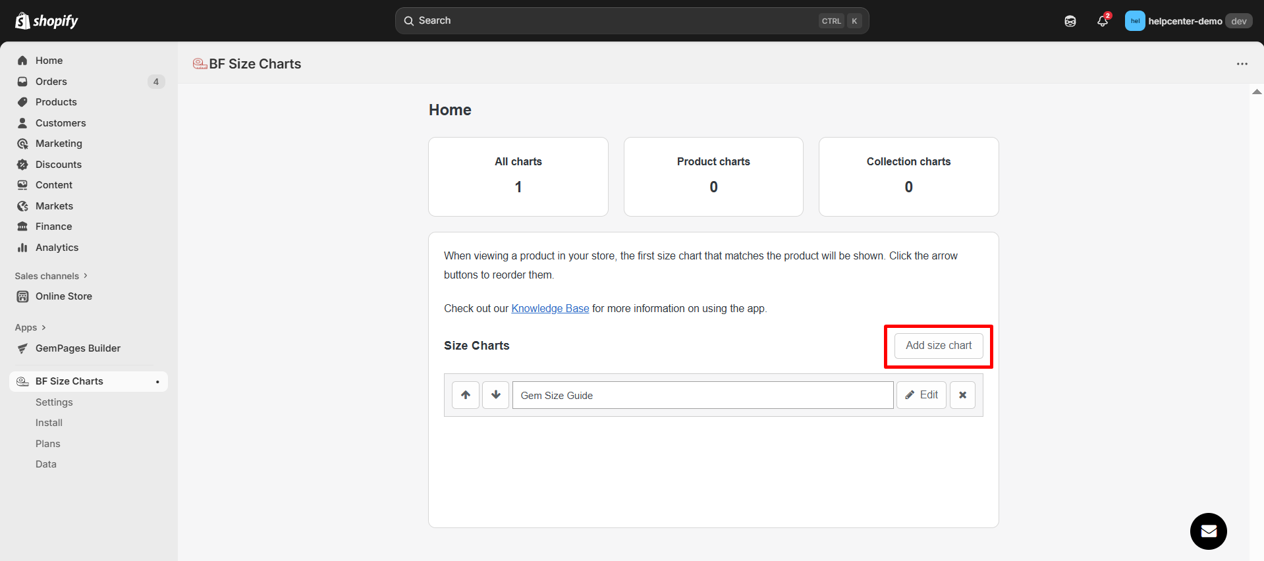Click the Add size chart button
Viewport: 1264px width, 561px height.
[x=939, y=346]
